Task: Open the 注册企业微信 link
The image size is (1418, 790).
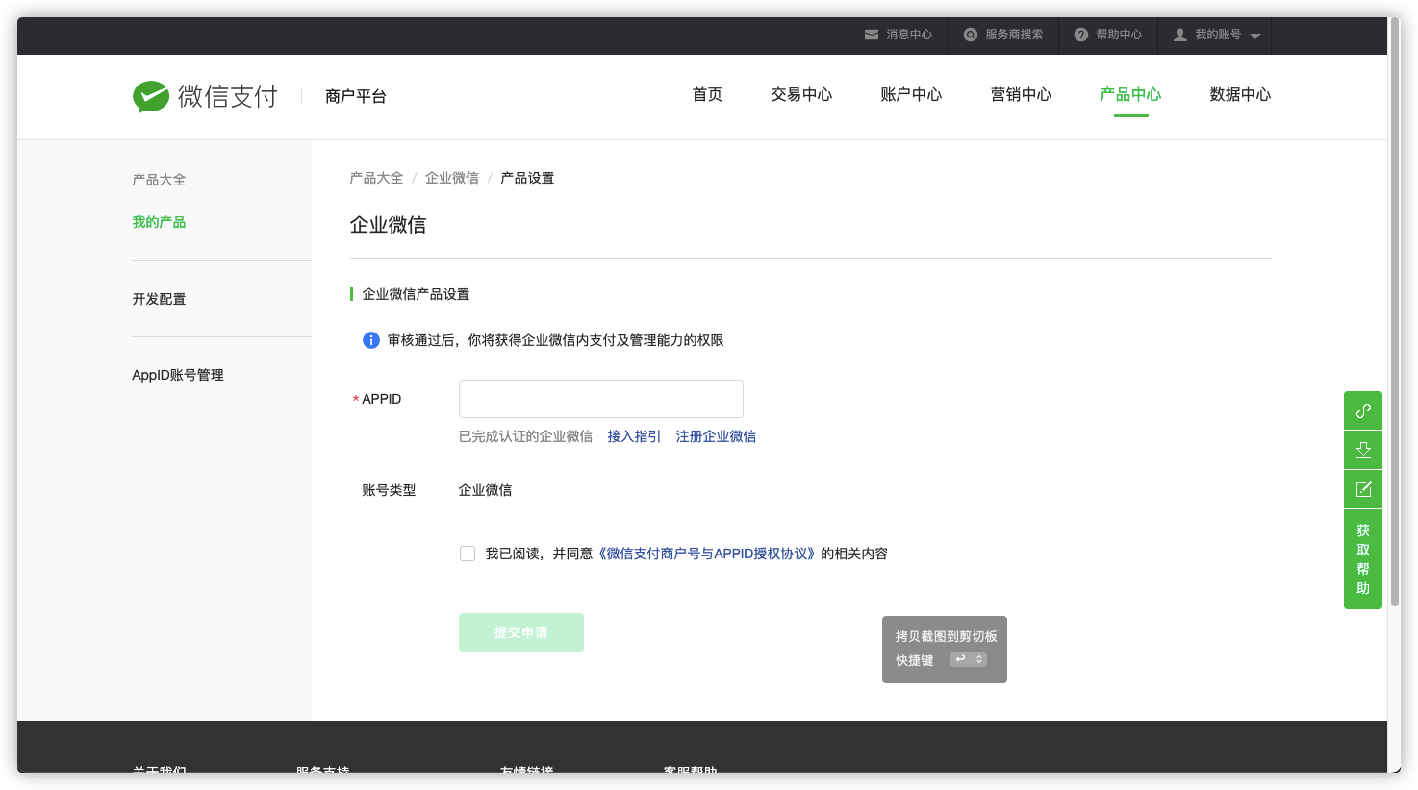Action: click(x=716, y=436)
